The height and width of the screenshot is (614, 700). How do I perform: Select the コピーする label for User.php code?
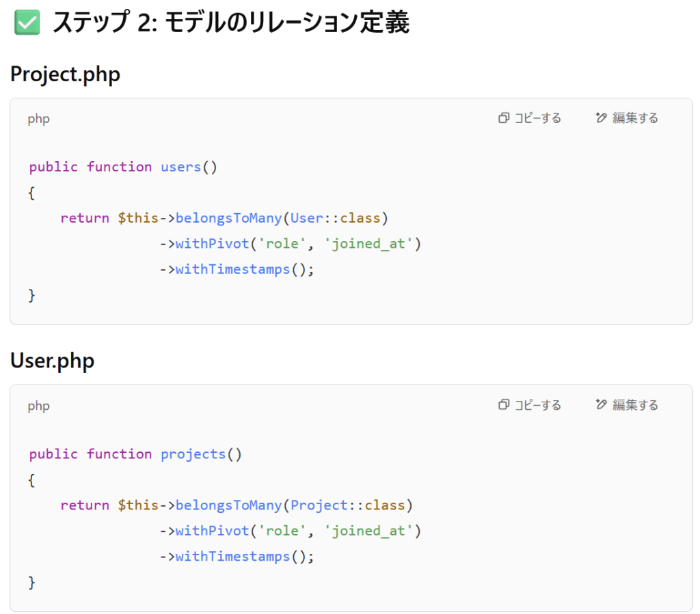538,405
